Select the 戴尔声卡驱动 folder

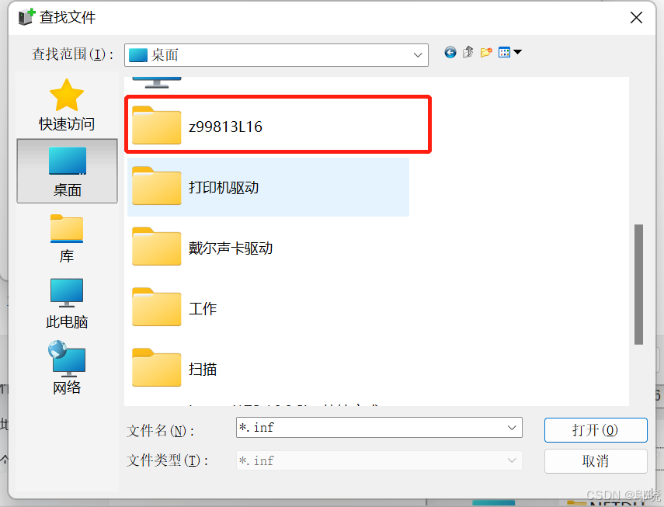268,248
